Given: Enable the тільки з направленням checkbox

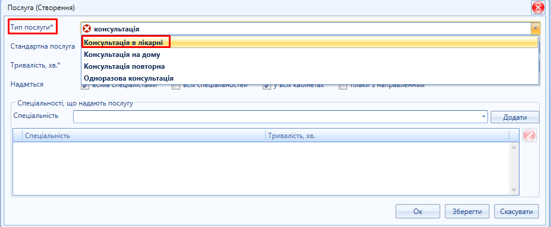Looking at the screenshot, I should (343, 85).
